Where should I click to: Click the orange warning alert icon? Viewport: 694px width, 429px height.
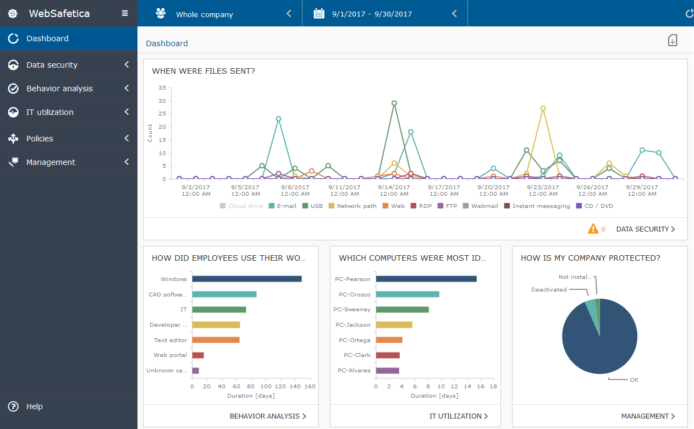(593, 229)
